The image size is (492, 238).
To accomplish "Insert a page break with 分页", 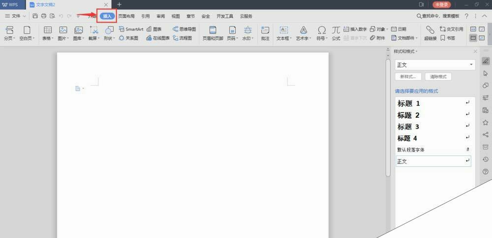I will [10, 33].
